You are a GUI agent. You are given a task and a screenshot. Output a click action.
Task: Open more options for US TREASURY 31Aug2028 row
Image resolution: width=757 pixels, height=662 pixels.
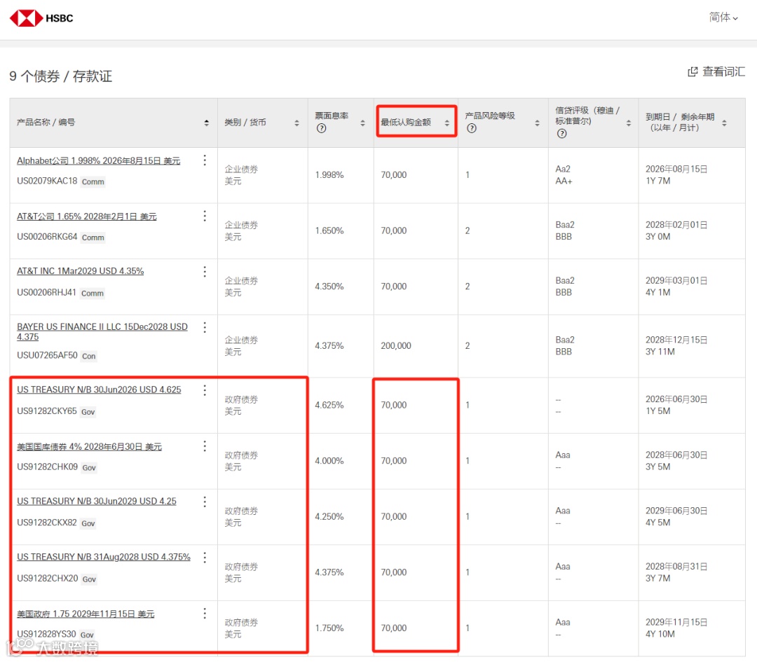click(205, 558)
